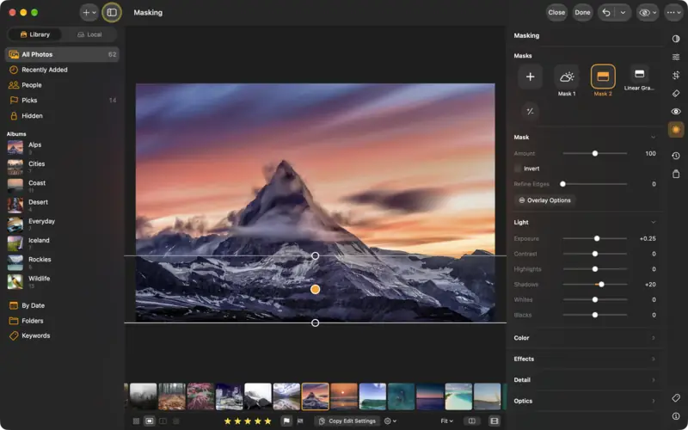Adjust the Shadows slider
688x430 pixels.
595,285
